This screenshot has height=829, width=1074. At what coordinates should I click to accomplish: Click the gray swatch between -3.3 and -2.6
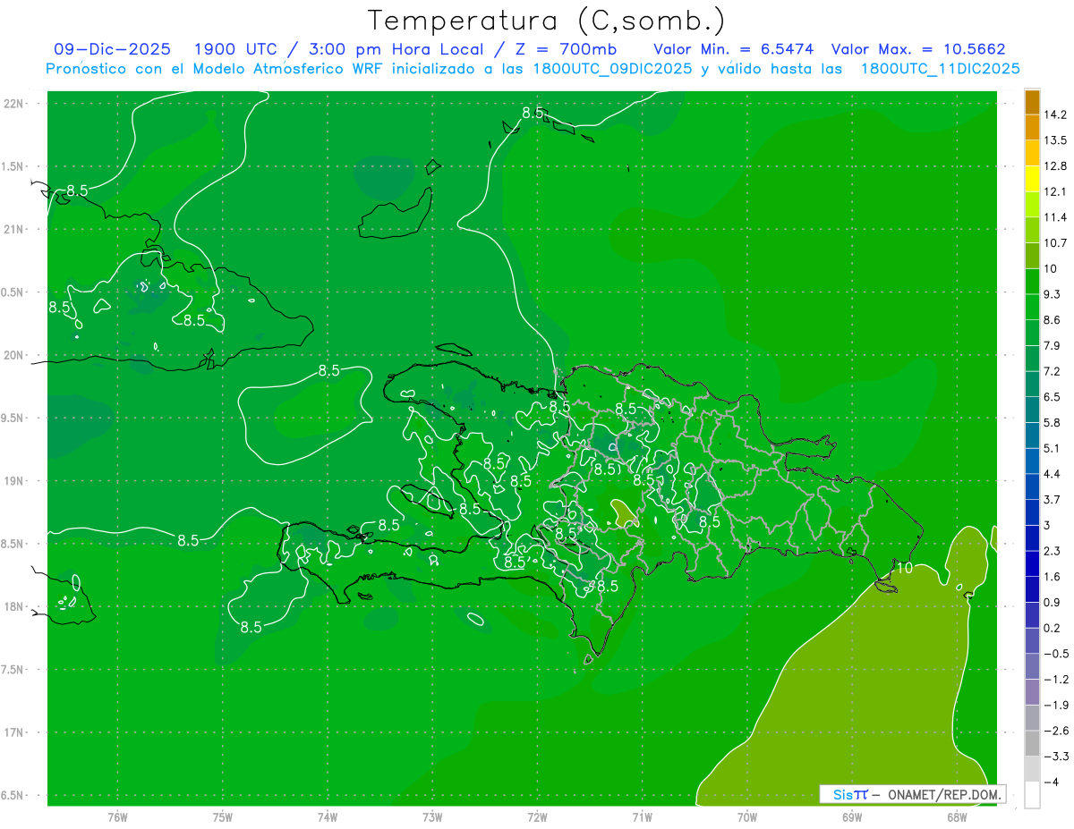click(x=1032, y=743)
